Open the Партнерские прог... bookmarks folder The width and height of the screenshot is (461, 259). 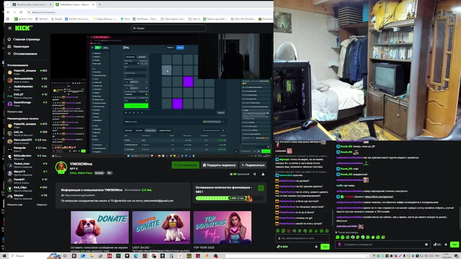pyautogui.click(x=173, y=19)
